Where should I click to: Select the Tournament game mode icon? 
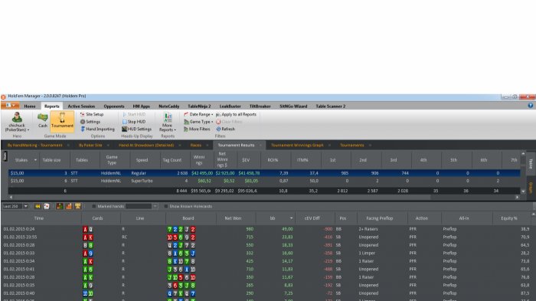(x=62, y=121)
